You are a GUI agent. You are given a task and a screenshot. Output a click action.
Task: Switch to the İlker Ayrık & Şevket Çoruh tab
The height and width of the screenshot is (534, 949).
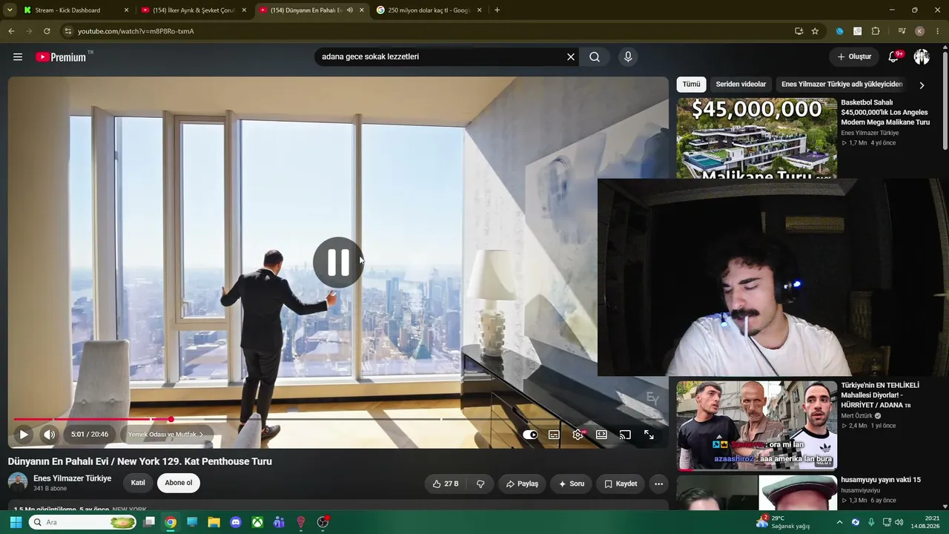[194, 10]
